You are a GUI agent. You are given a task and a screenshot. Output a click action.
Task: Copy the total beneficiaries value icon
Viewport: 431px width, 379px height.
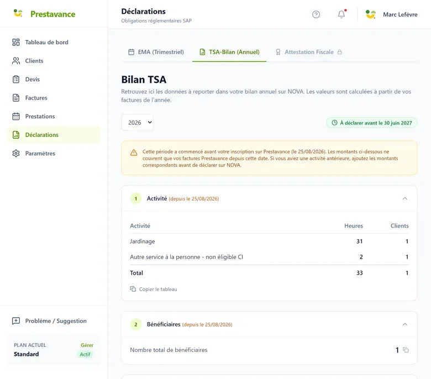click(406, 350)
